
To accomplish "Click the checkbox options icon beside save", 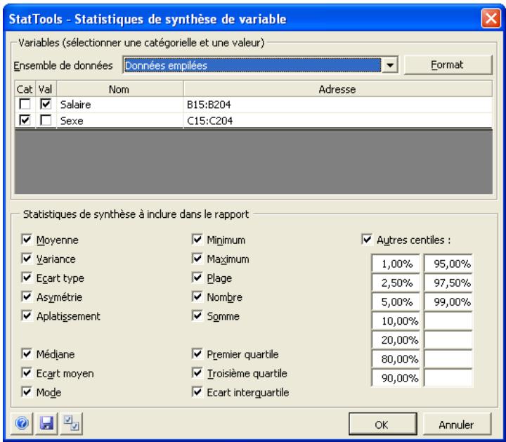I will [x=71, y=423].
